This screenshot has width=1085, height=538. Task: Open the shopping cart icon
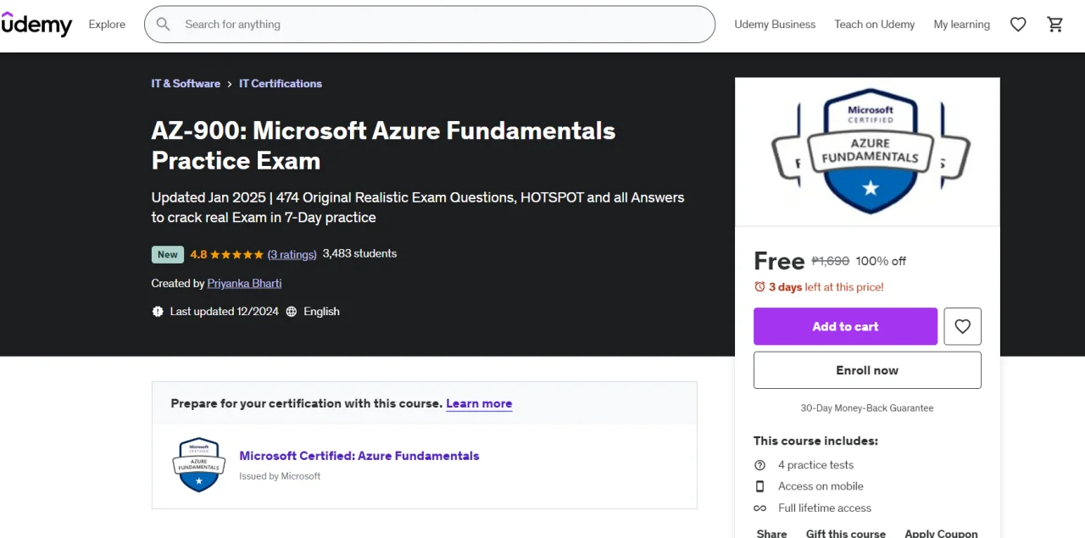tap(1055, 25)
